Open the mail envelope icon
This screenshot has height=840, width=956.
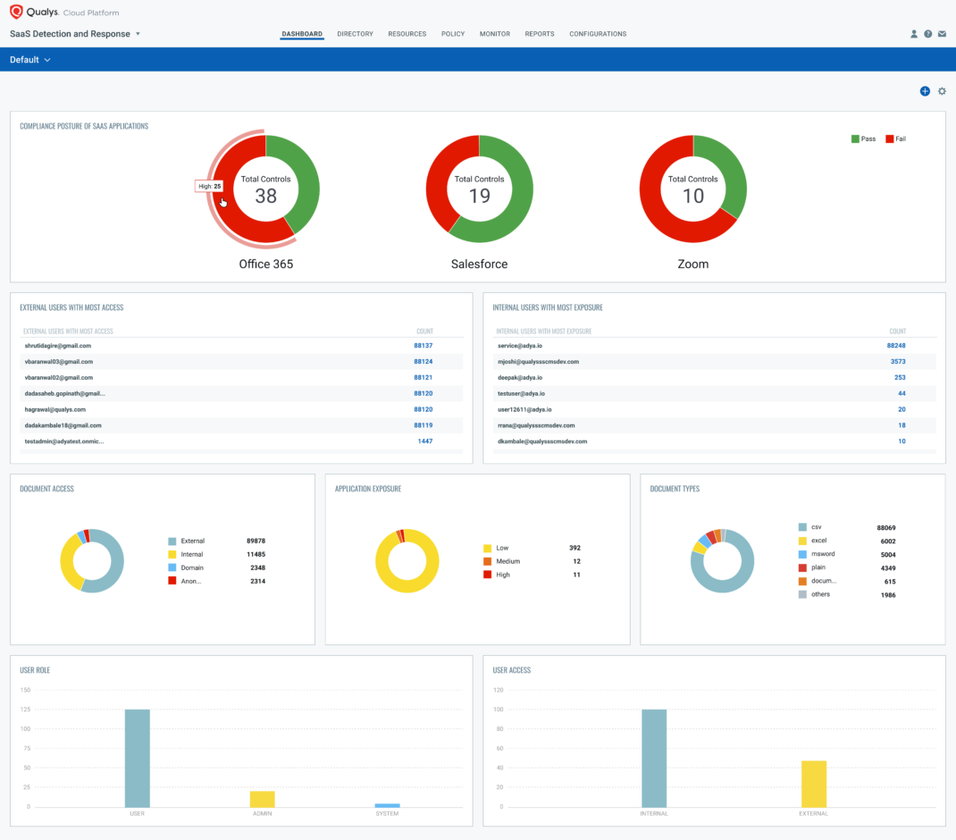[942, 34]
